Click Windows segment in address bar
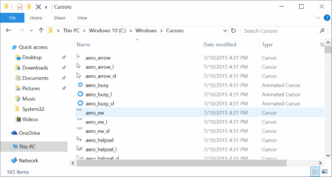 pos(146,31)
